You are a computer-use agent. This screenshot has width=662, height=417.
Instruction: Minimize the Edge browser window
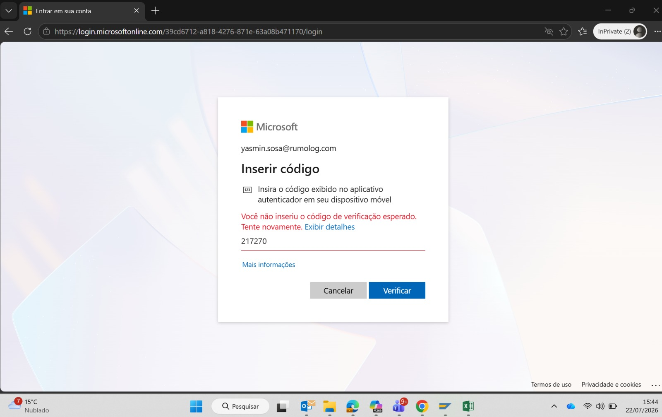pos(608,10)
